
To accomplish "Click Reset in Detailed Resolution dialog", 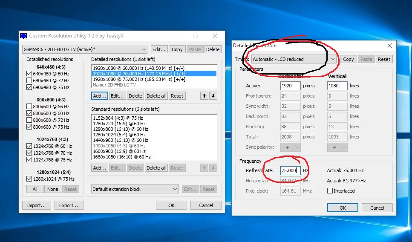I will tap(384, 59).
